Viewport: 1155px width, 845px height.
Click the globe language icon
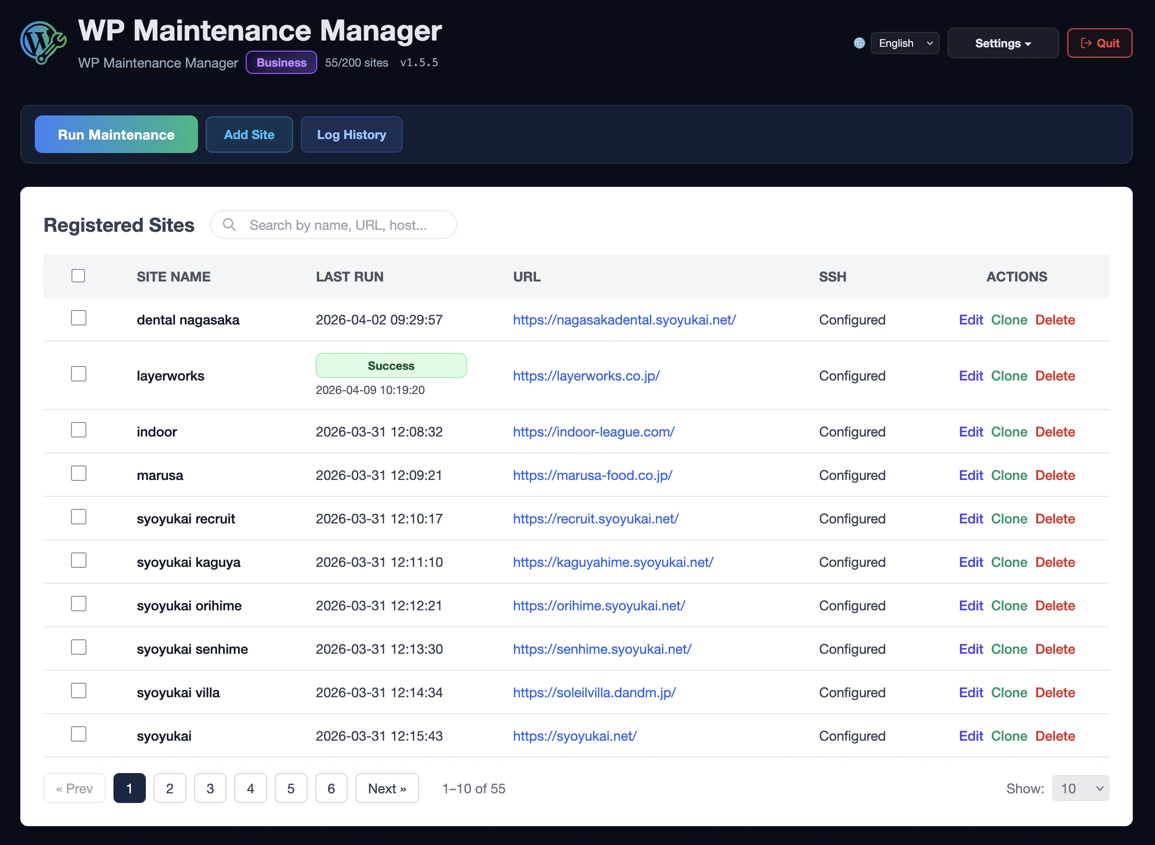(859, 43)
